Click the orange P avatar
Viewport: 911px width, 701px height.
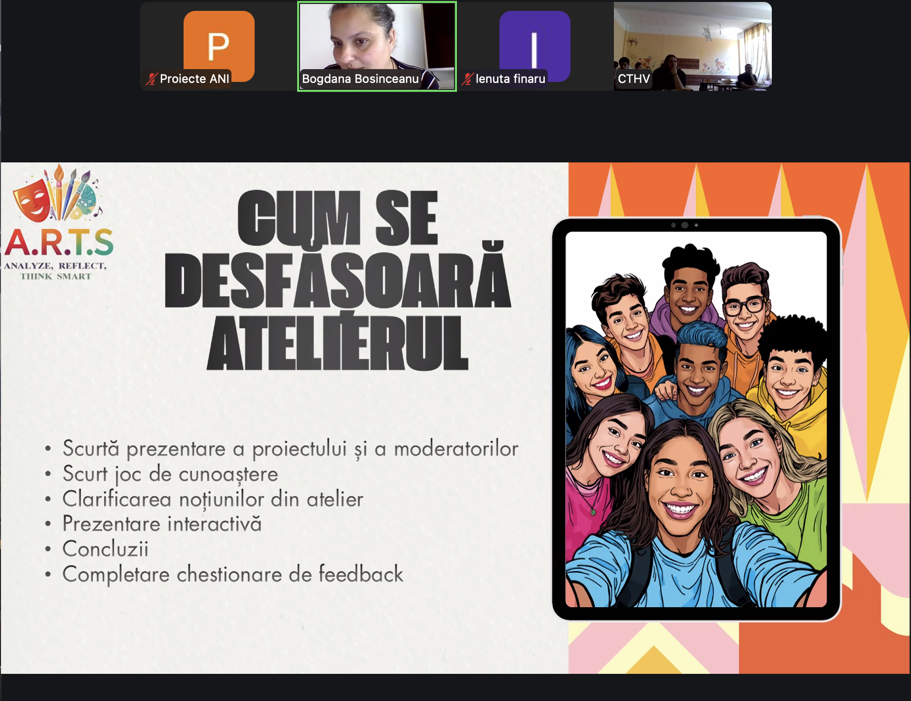coord(219,46)
